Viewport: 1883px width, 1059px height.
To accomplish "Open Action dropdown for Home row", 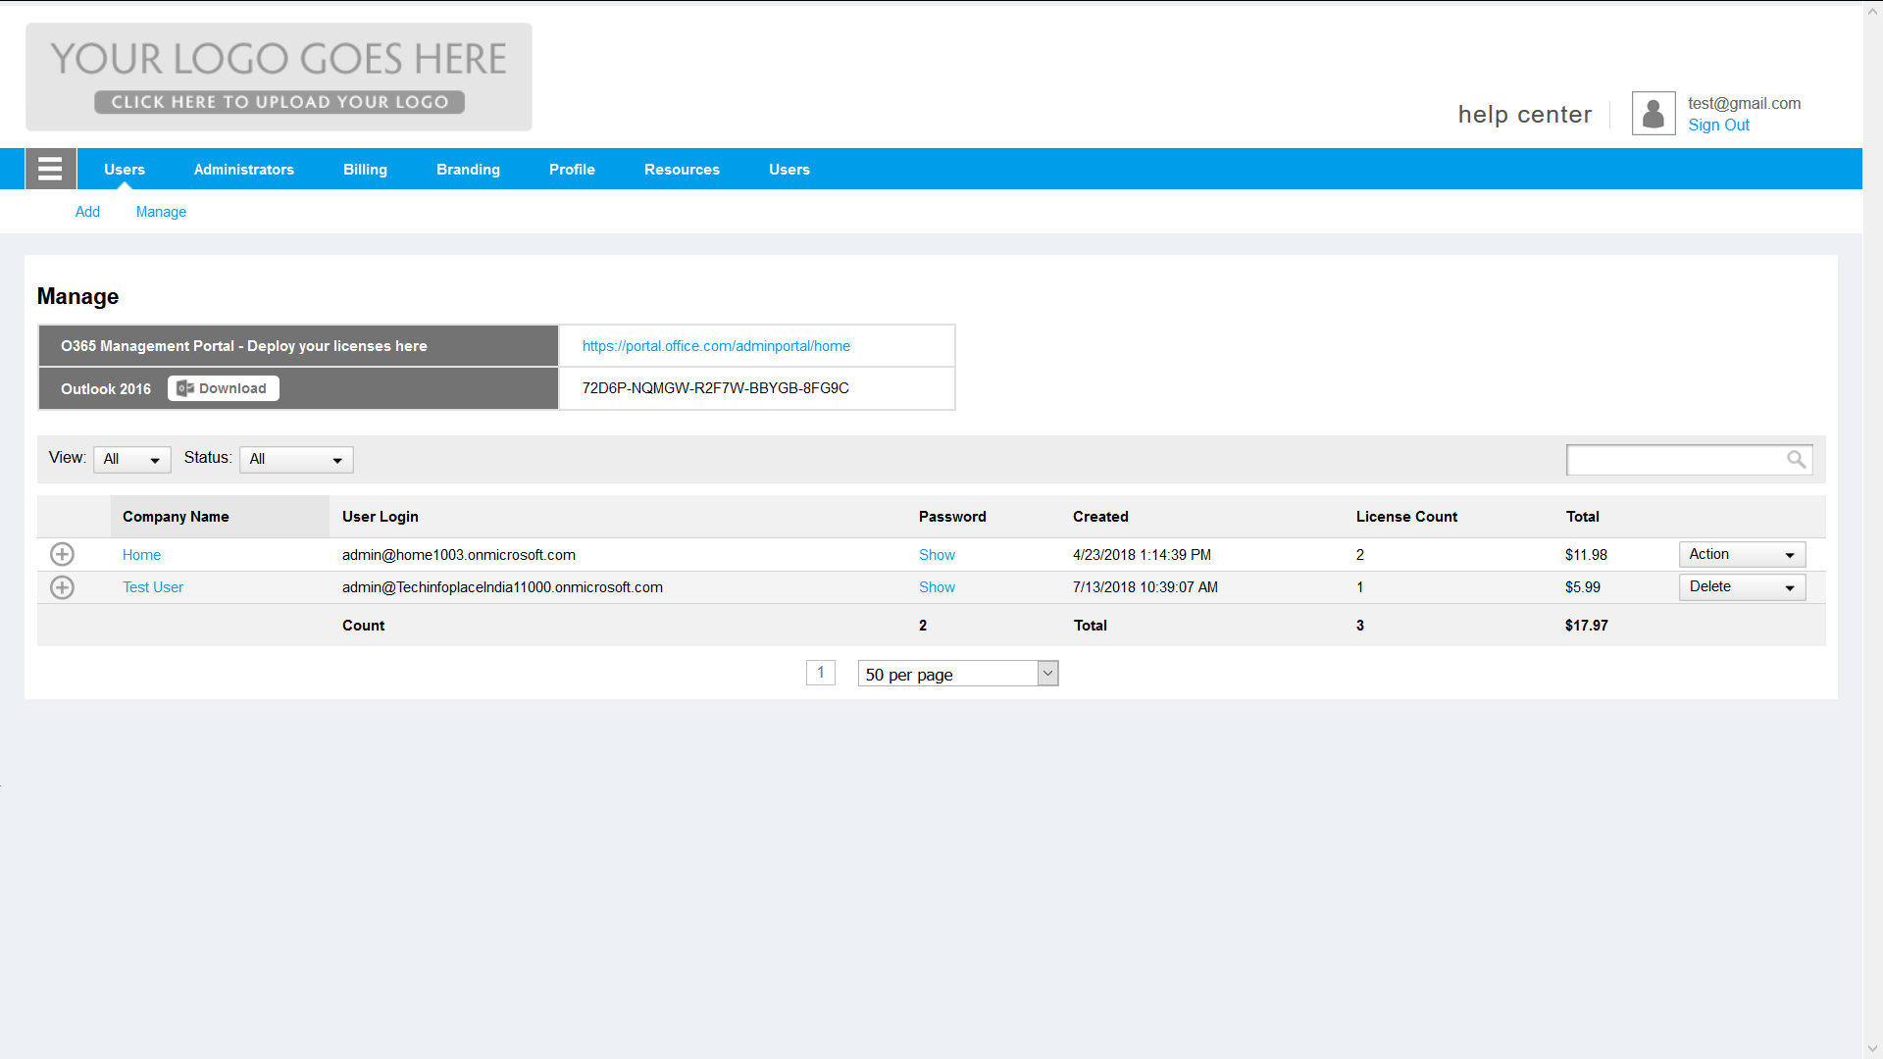I will coord(1742,555).
